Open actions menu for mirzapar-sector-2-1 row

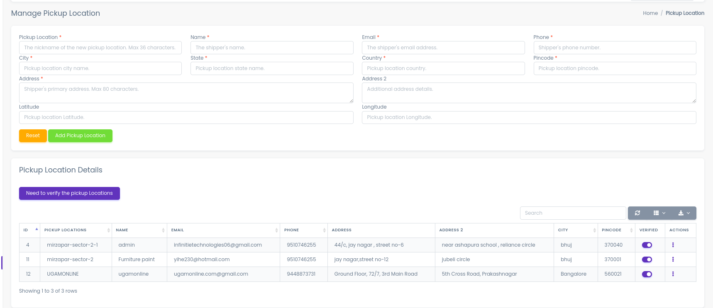(x=673, y=245)
